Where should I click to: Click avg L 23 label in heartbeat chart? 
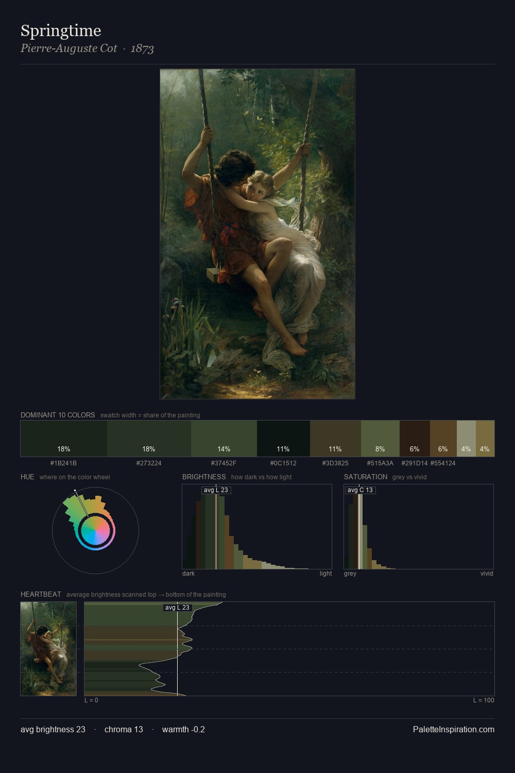click(177, 608)
